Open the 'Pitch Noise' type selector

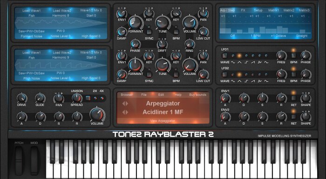31,79
